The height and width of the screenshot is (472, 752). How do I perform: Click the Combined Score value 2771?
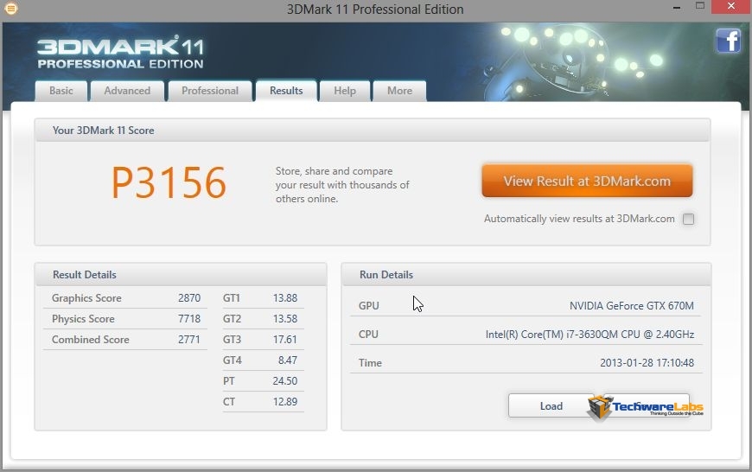(x=189, y=339)
